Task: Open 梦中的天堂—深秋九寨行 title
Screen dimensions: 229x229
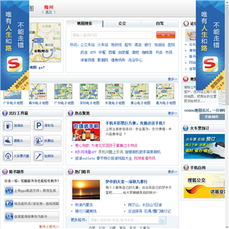Action: (127, 182)
